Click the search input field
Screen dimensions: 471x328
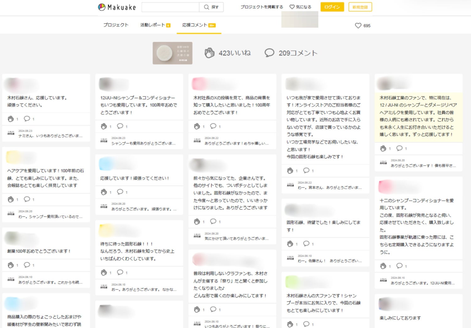tap(170, 7)
